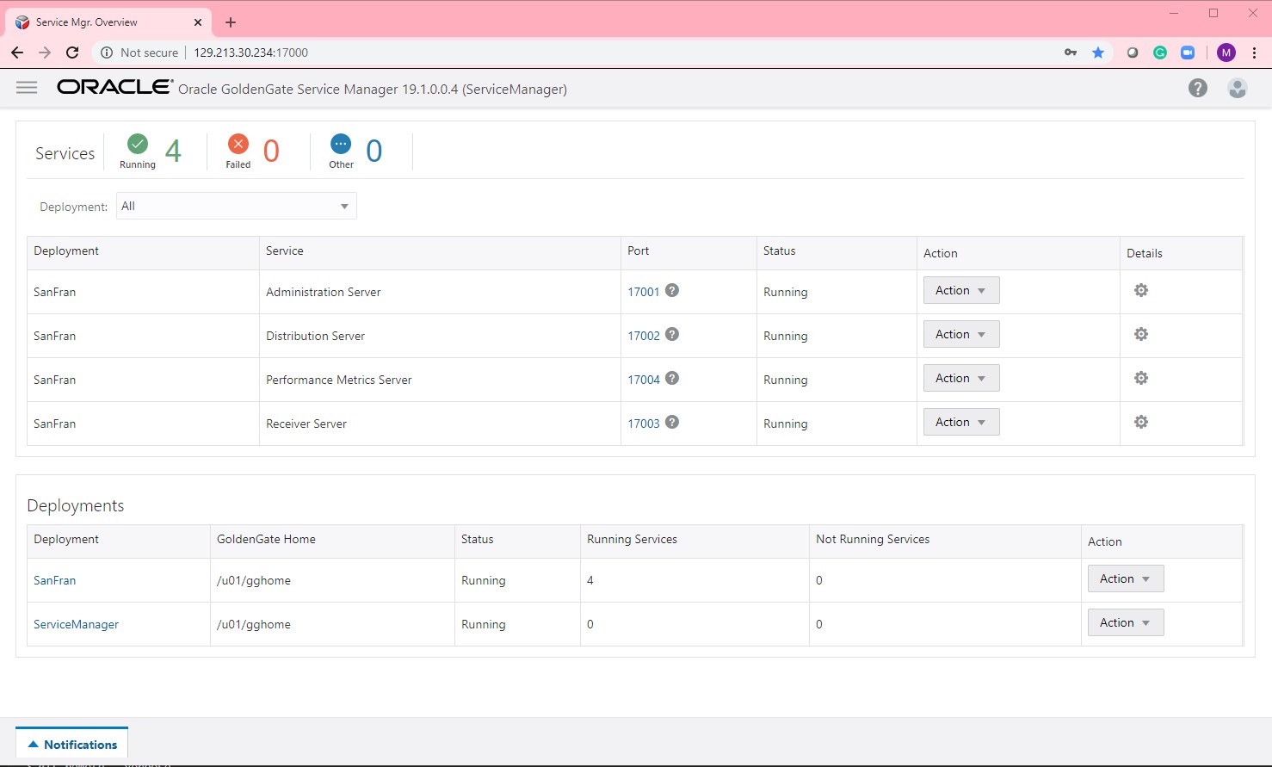Screen dimensions: 1272x767
Task: Click the Services table Deployment column header
Action: [66, 251]
